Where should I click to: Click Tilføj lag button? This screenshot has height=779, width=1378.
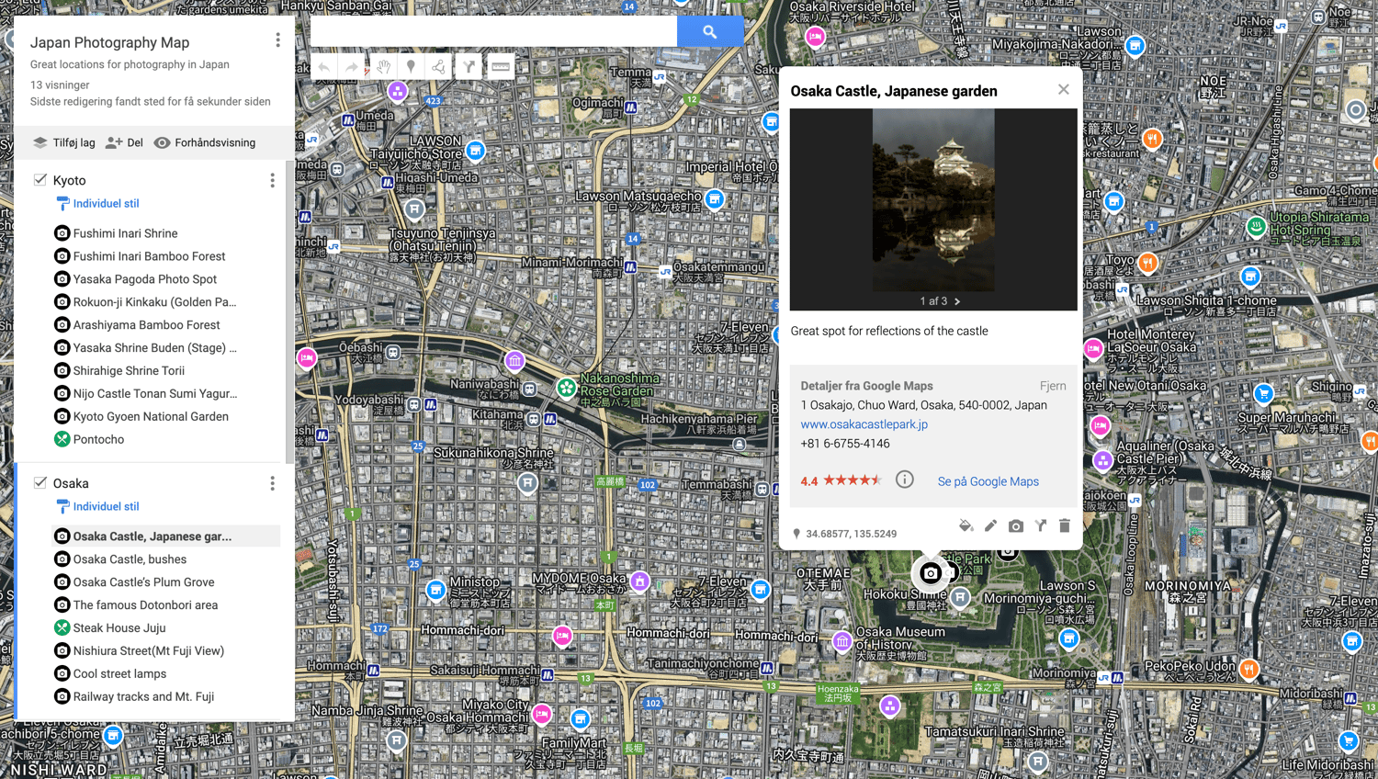64,142
